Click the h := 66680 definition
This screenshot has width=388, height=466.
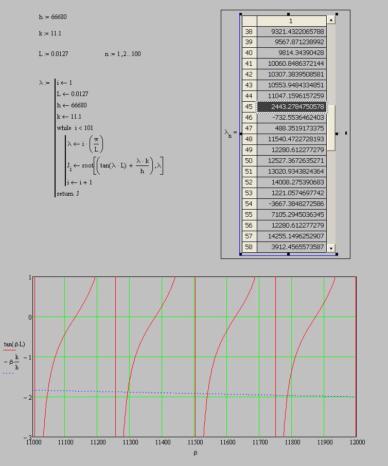tap(52, 17)
